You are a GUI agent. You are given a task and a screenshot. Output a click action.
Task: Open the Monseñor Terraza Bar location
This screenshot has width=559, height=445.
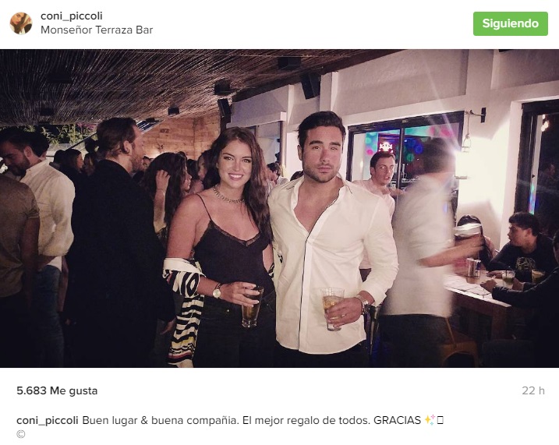click(97, 30)
